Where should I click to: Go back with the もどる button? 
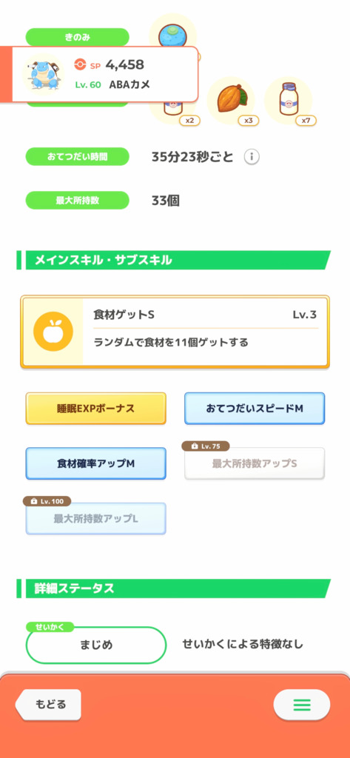pos(48,705)
